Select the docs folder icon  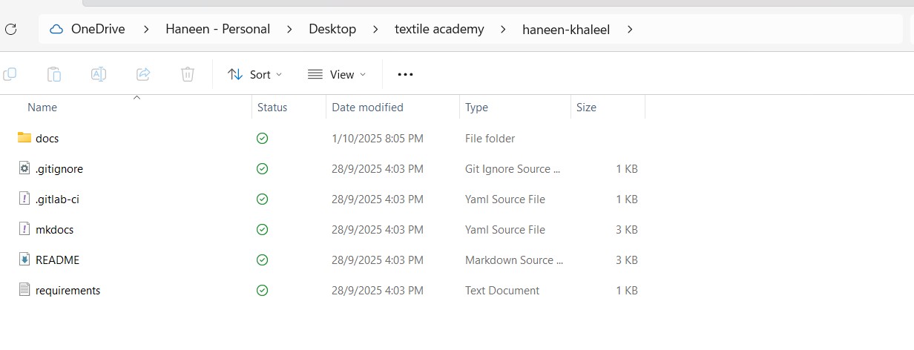[24, 138]
